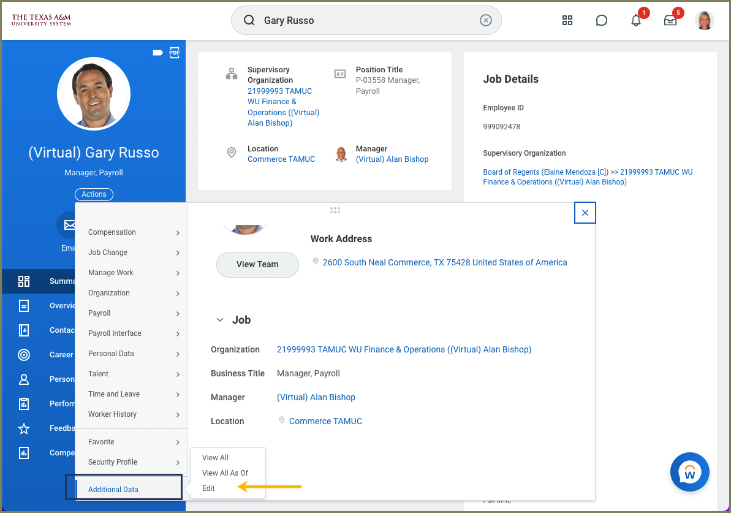The height and width of the screenshot is (513, 731).
Task: Click the email envelope icon
Action: 67,224
